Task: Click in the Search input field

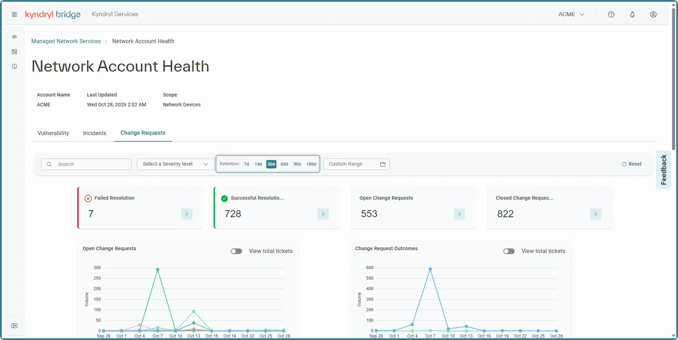Action: 86,164
